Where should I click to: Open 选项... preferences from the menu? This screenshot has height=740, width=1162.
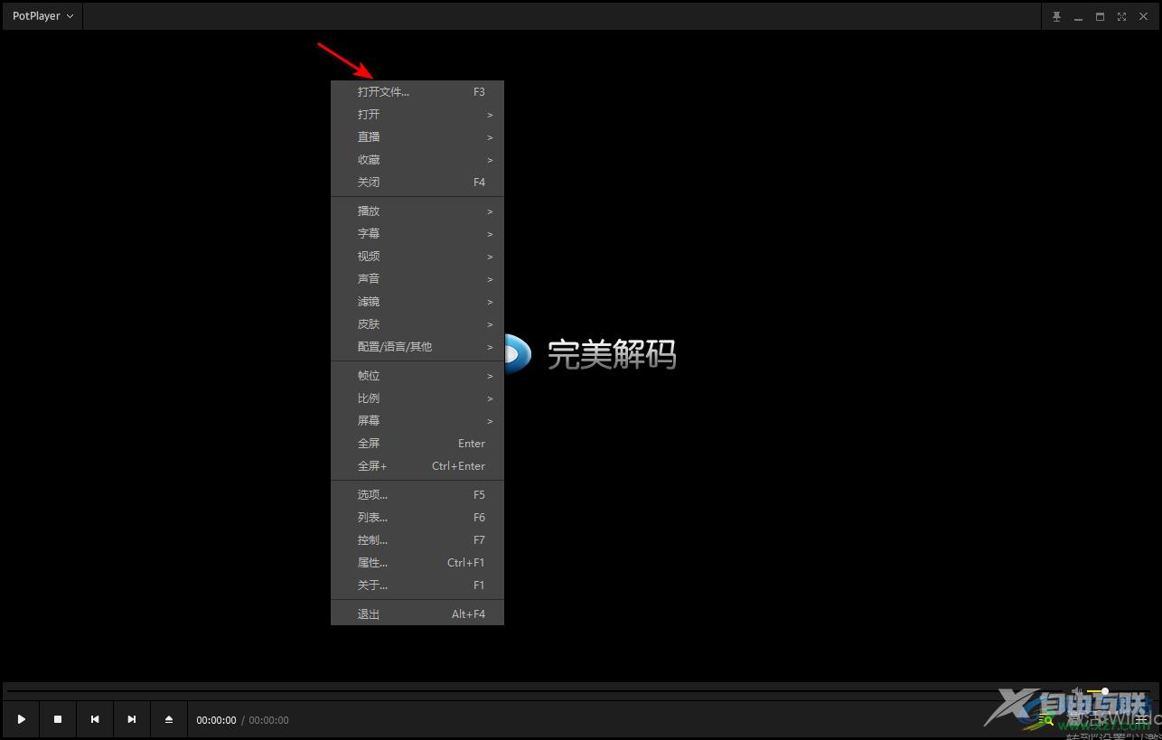click(417, 495)
